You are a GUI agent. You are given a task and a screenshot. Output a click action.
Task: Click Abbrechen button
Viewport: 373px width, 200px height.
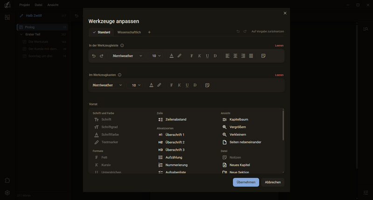pos(273,182)
